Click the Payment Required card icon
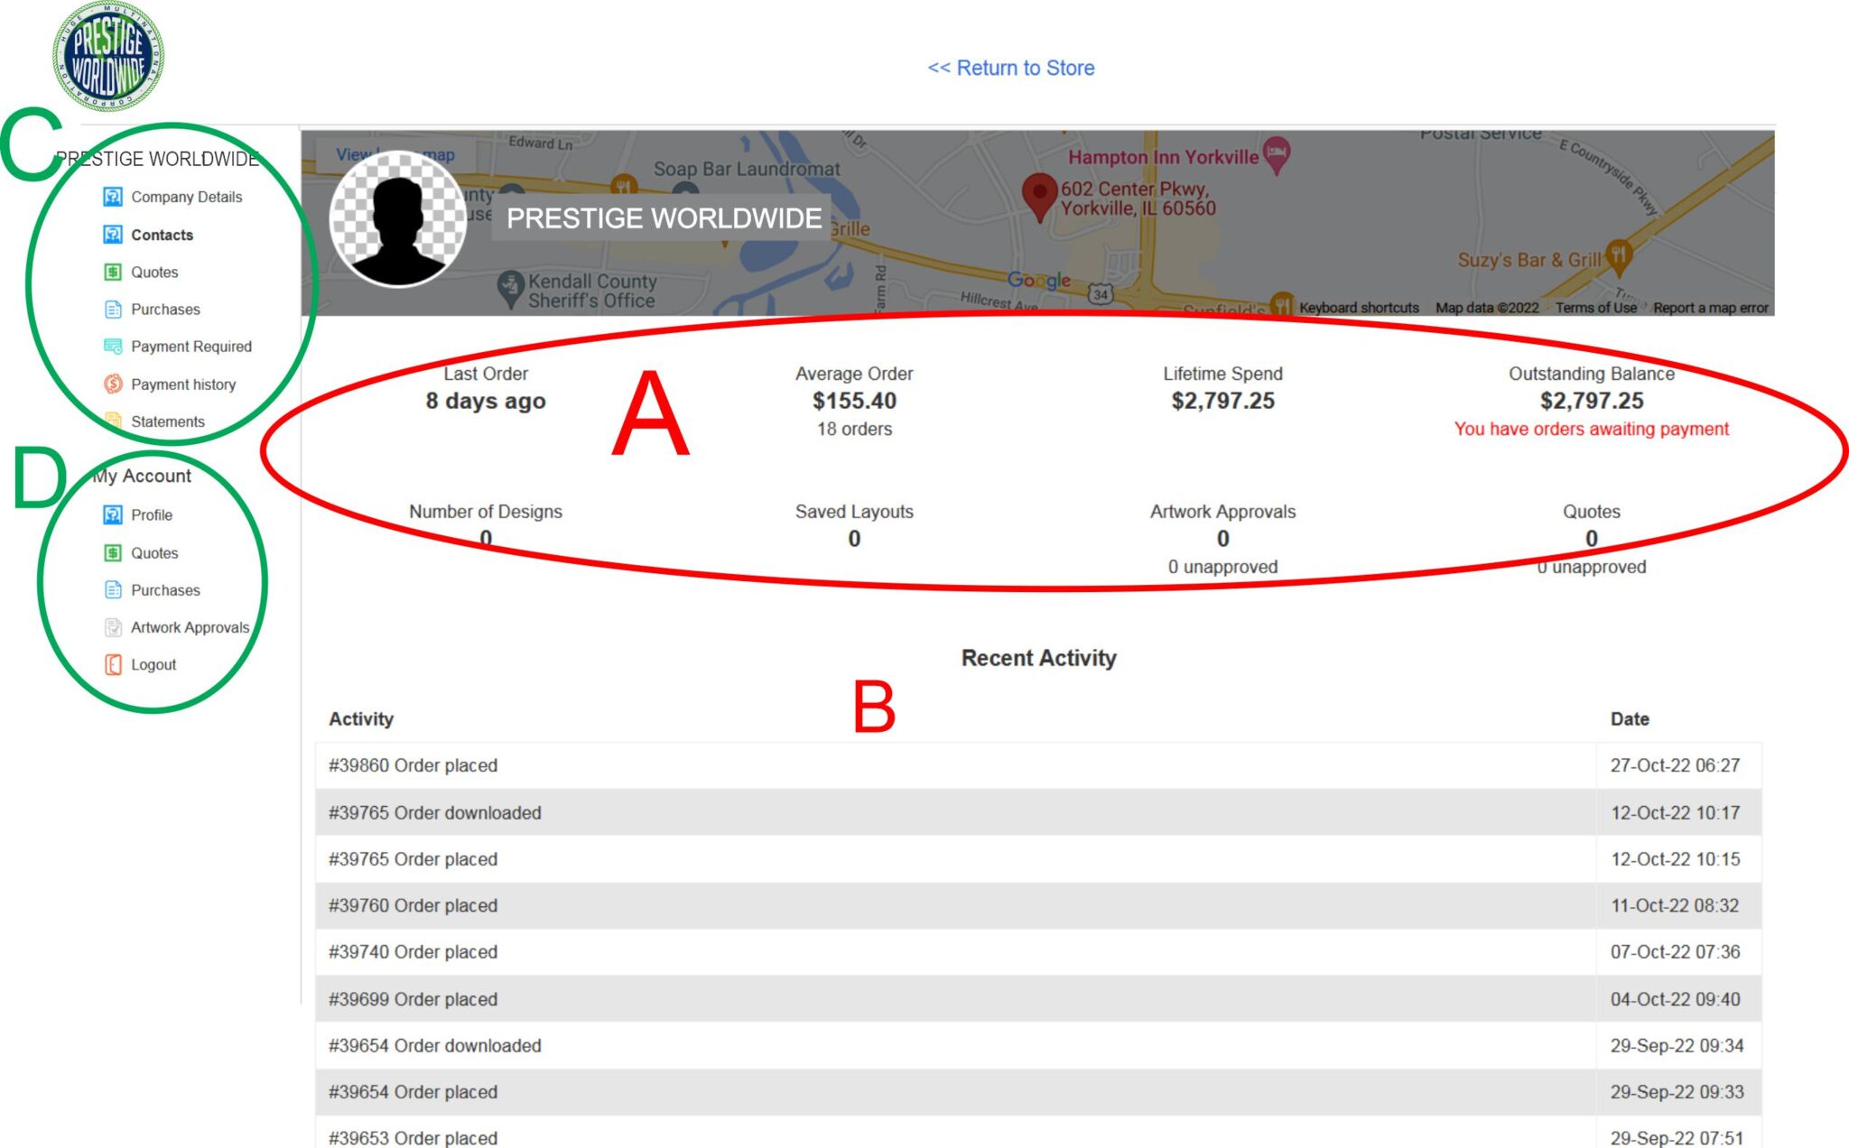 [113, 347]
